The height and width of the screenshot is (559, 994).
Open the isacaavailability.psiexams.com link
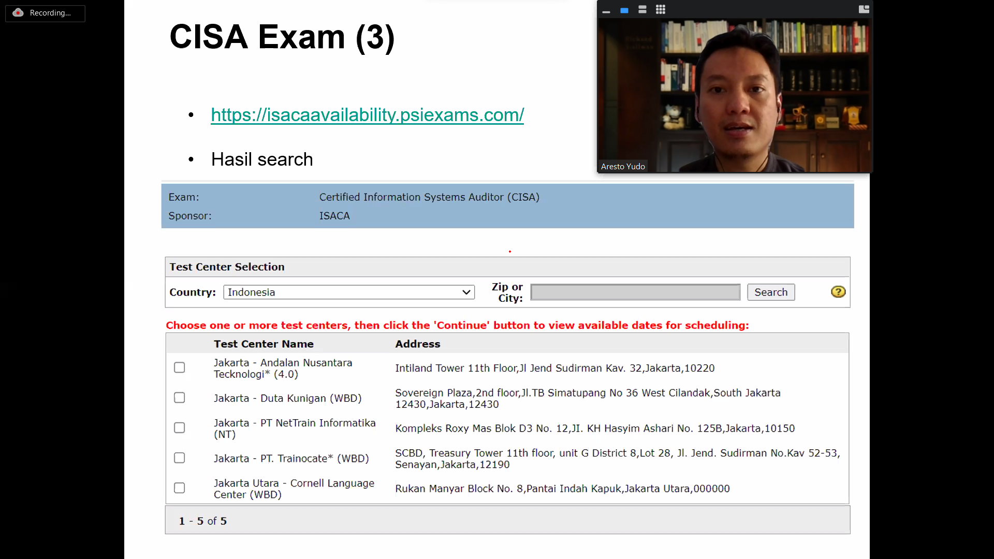[x=367, y=115]
